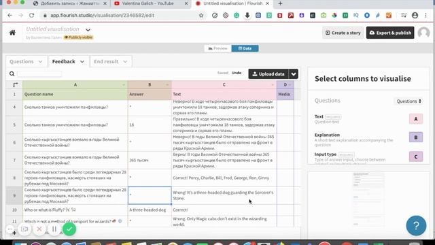
Task: Click Undo link
Action: 237,73
